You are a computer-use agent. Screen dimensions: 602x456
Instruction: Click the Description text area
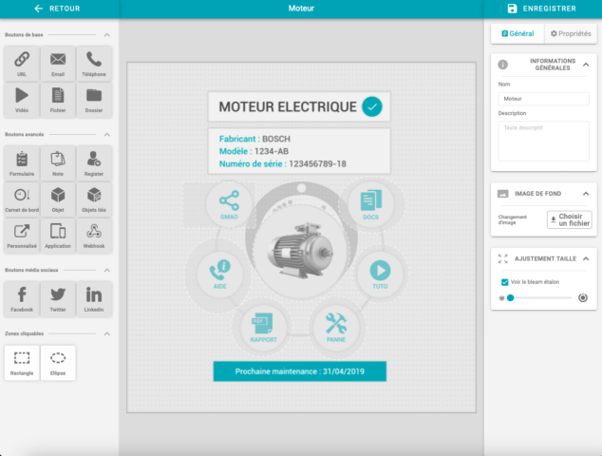[x=544, y=141]
